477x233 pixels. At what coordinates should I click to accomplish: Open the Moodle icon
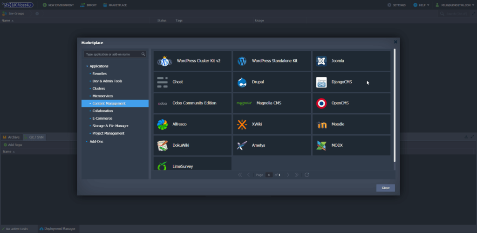[x=321, y=125]
